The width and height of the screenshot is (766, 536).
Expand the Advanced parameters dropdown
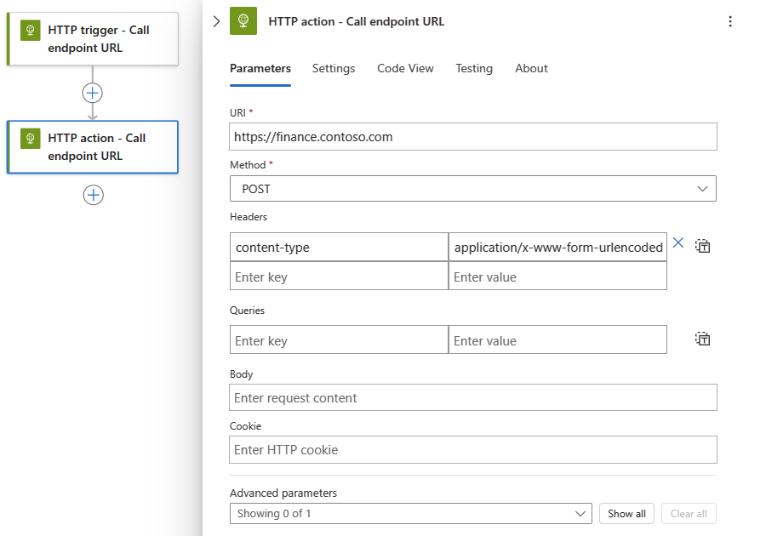[411, 514]
